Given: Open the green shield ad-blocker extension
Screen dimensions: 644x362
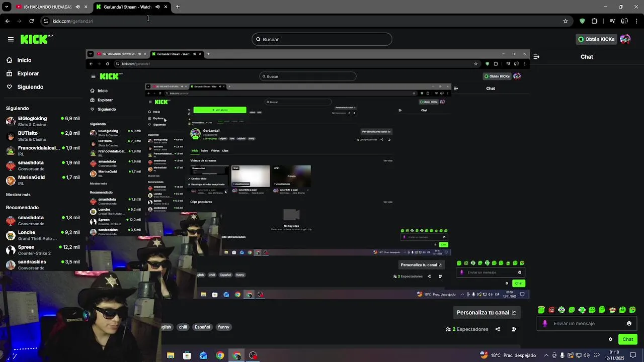Looking at the screenshot, I should [x=582, y=21].
